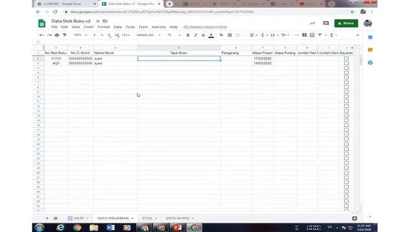Tick the Bayaran checkbox in row 9
This screenshot has width=414, height=232.
click(346, 92)
